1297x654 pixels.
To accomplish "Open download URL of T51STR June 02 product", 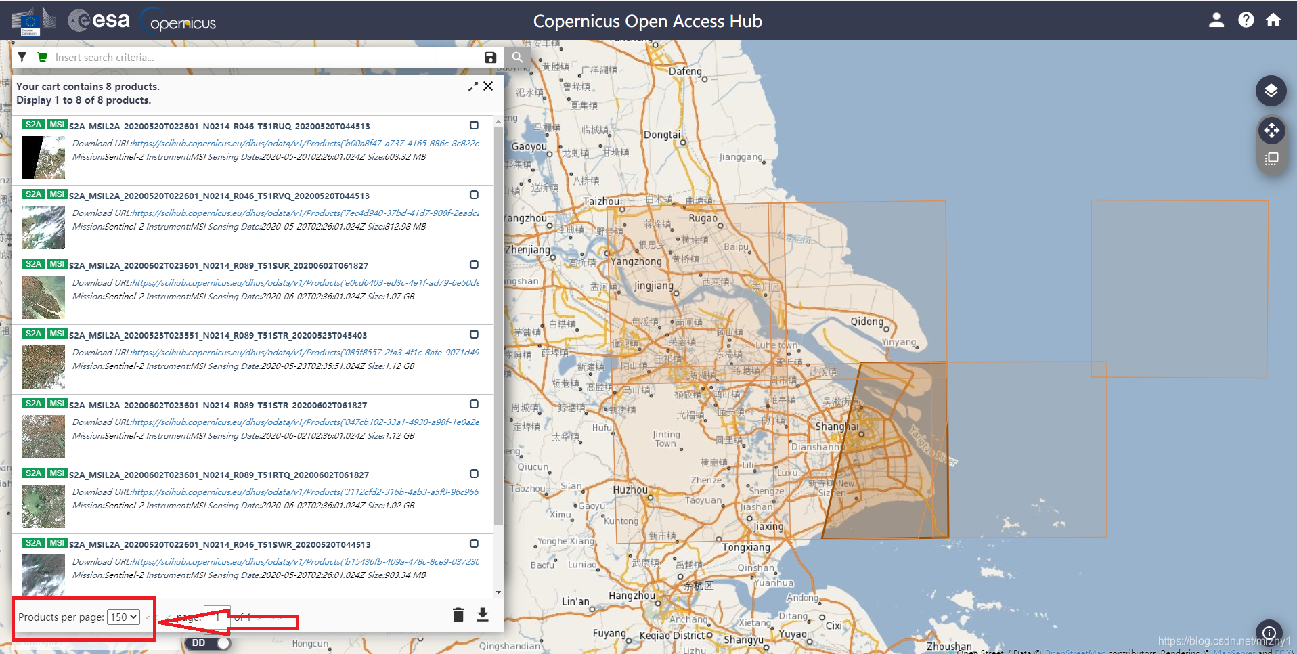I will coord(306,422).
